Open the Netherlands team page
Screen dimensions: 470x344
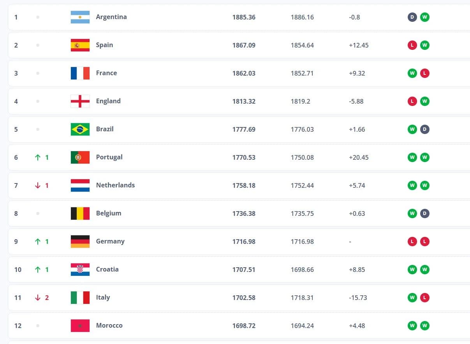click(x=115, y=185)
